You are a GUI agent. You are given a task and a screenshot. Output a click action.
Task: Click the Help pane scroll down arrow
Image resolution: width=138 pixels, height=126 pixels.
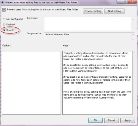click(x=134, y=113)
